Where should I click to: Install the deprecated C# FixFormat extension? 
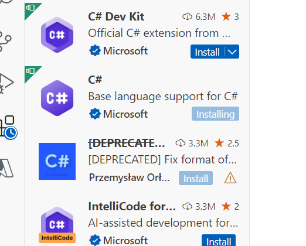click(196, 178)
